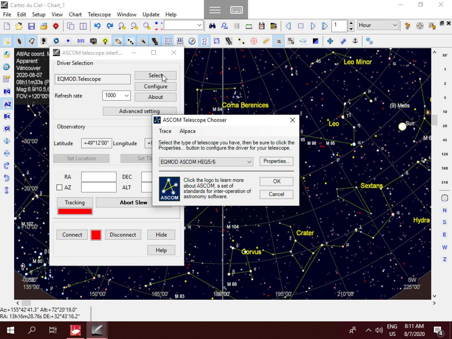Zoom in with the magnifier plus icon

pos(122,26)
